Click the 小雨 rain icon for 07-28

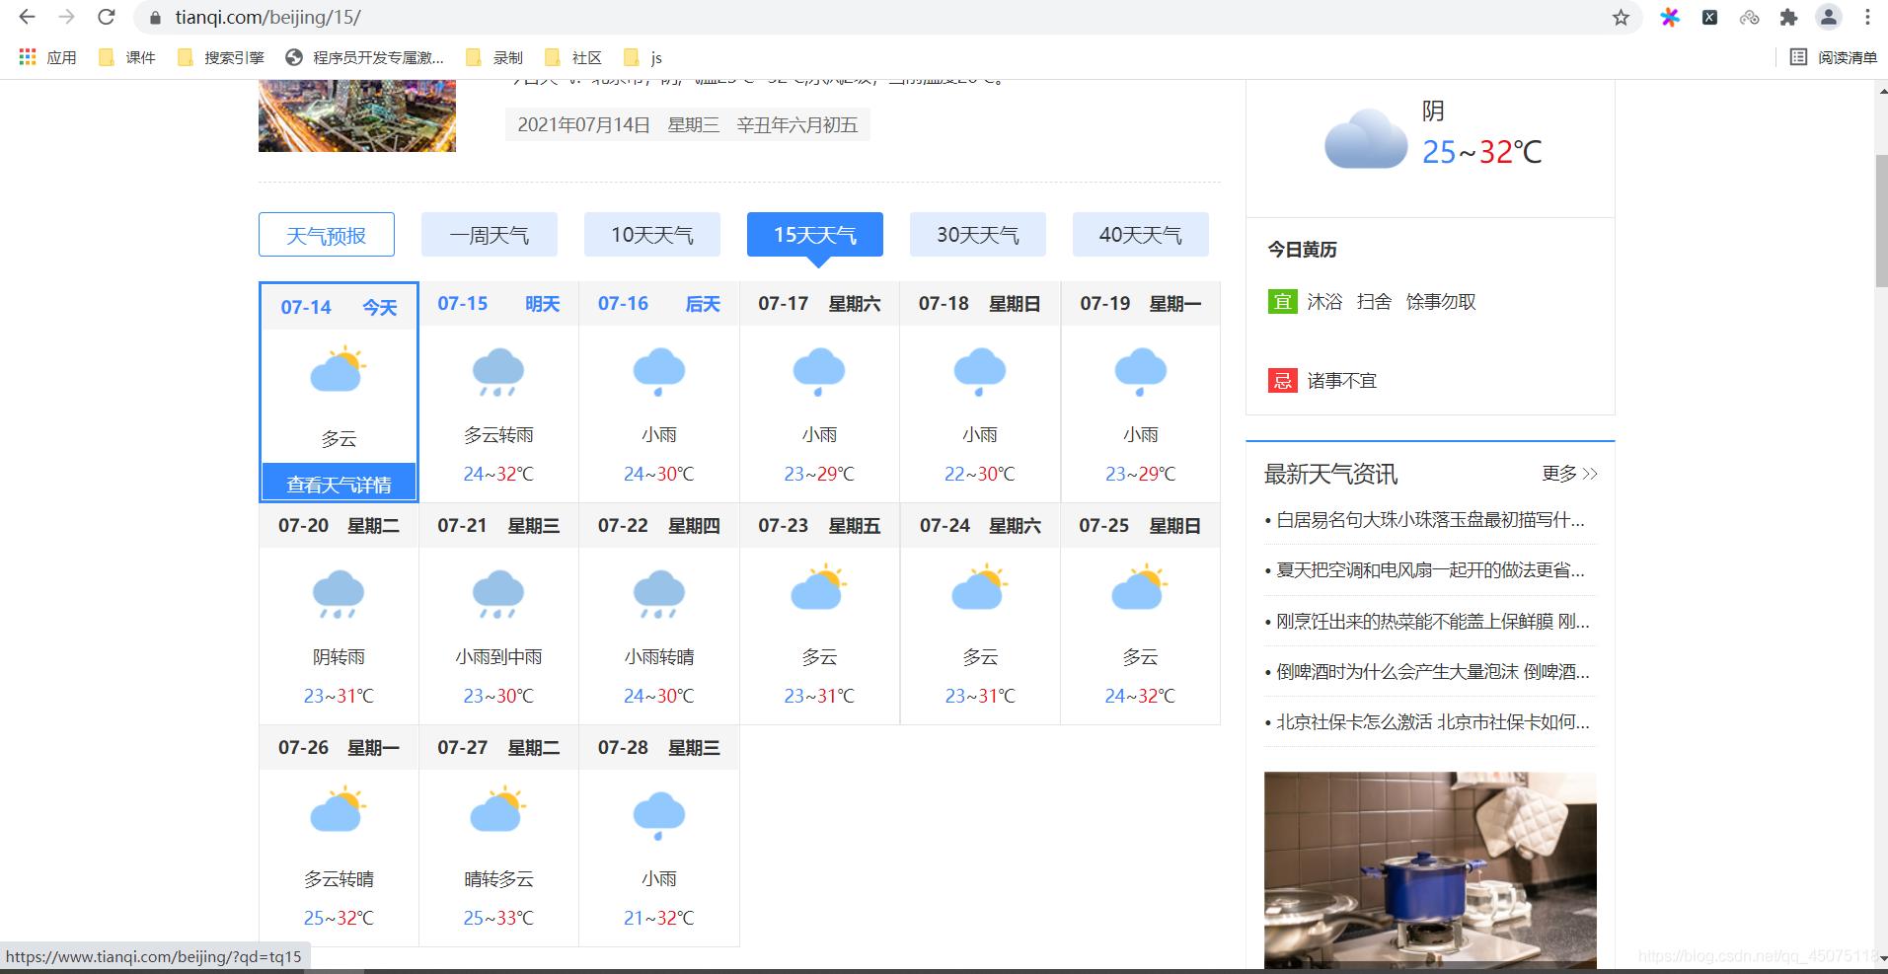[658, 814]
